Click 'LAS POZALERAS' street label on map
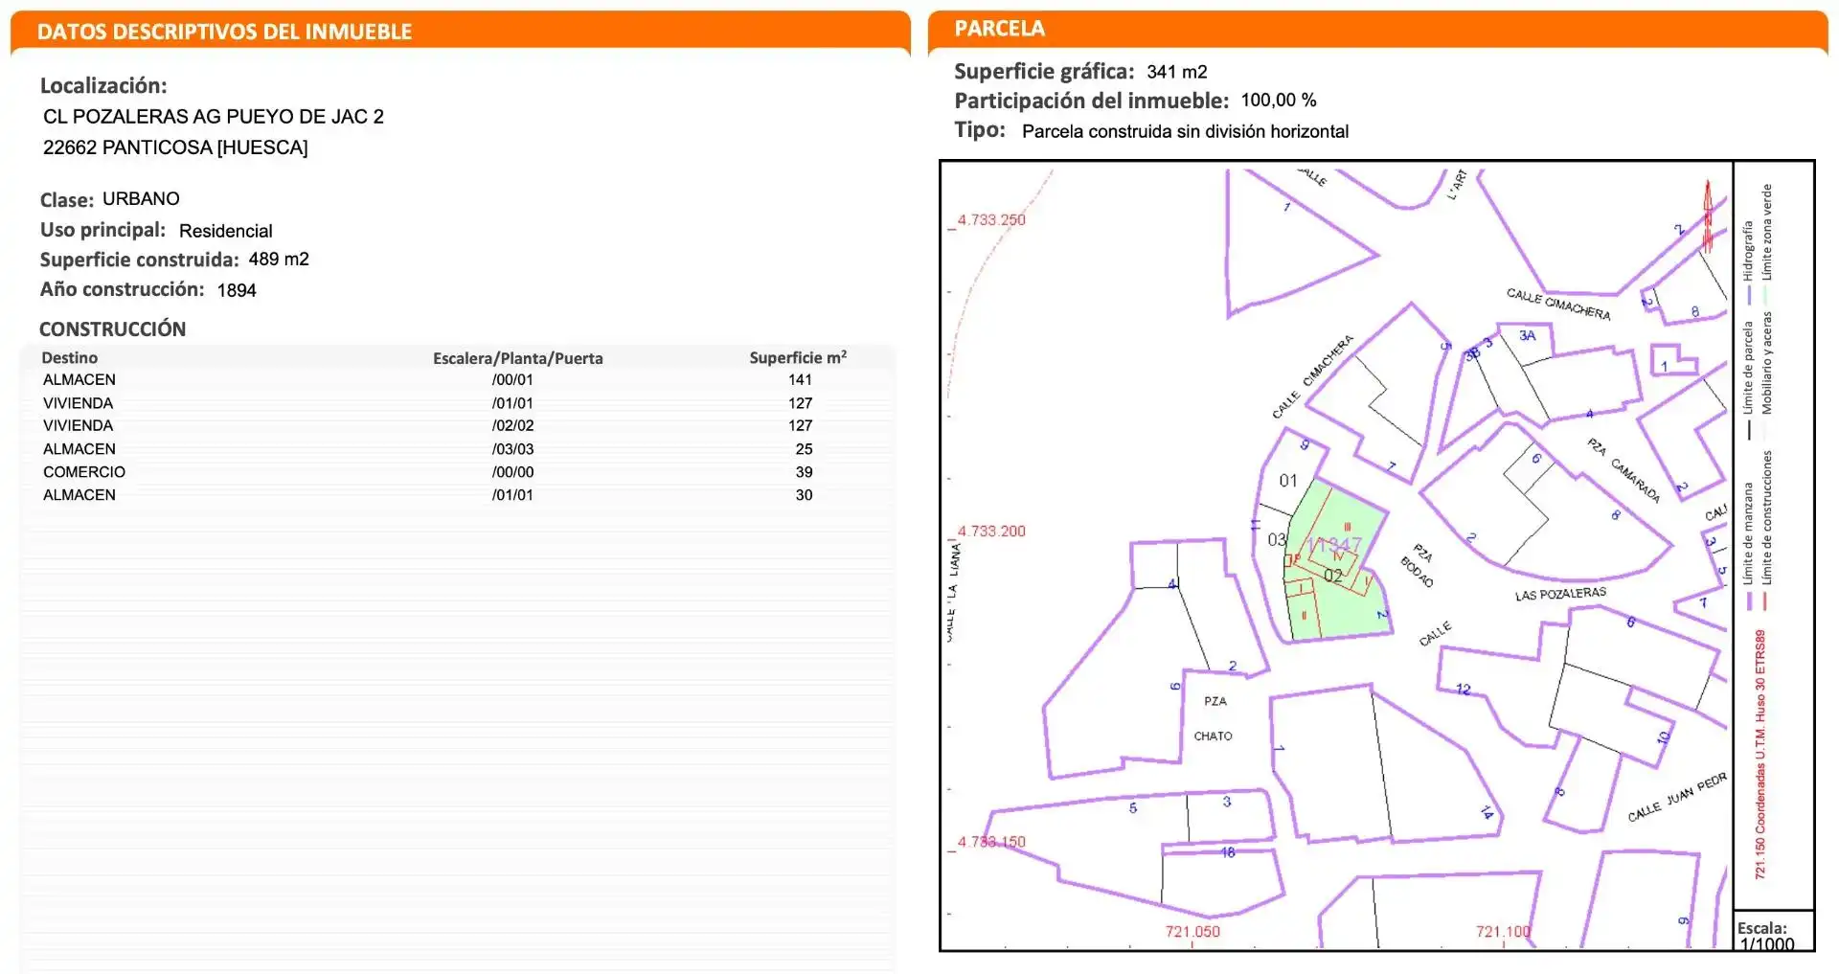Screen dimensions: 1839x974 (x=1560, y=594)
